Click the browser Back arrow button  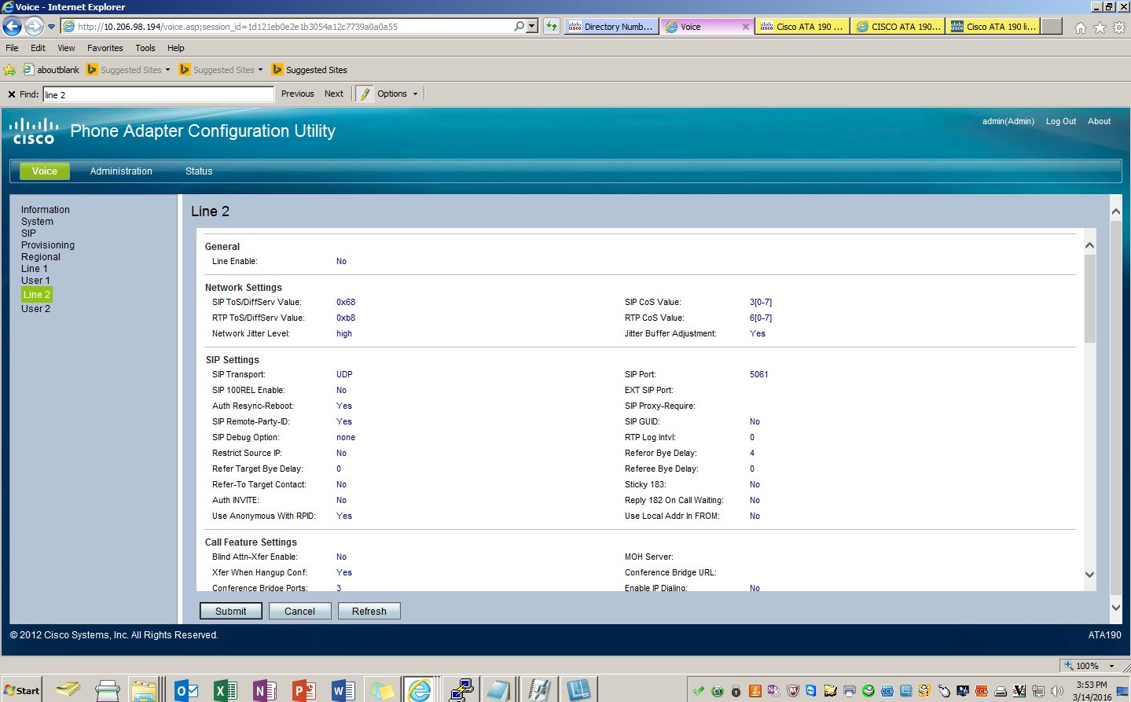click(13, 26)
